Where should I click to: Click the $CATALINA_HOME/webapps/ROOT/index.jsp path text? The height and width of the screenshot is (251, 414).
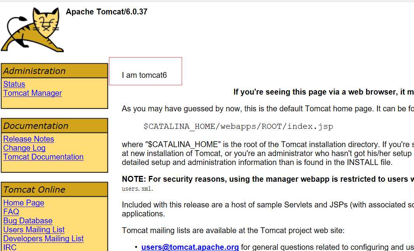pyautogui.click(x=239, y=126)
